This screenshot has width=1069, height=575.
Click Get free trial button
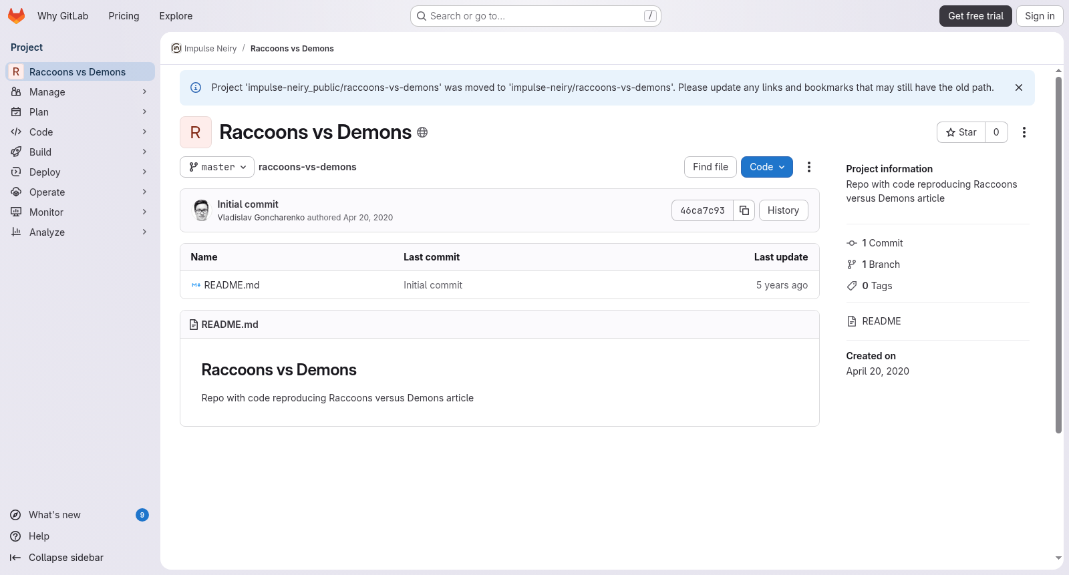pyautogui.click(x=975, y=16)
